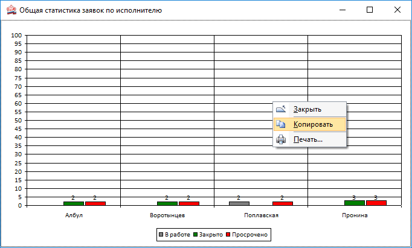The width and height of the screenshot is (412, 248).
Task: Click the copy icon beside Копировать
Action: [281, 124]
